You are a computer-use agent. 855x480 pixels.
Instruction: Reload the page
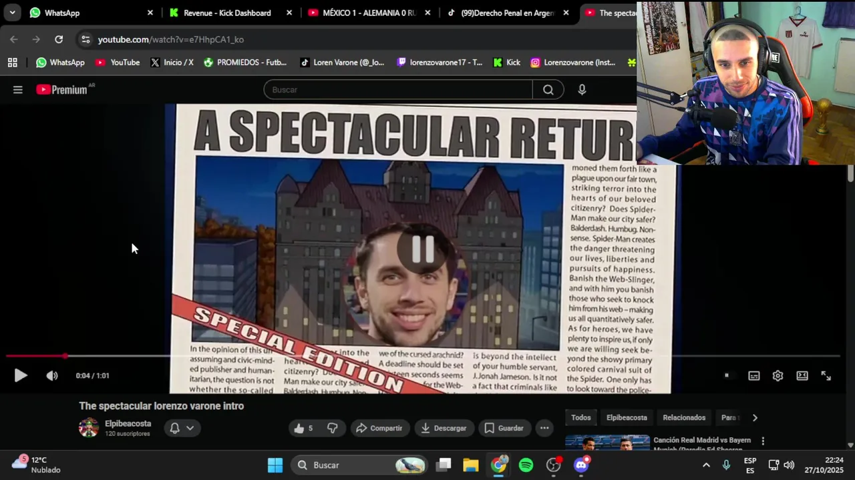[59, 39]
